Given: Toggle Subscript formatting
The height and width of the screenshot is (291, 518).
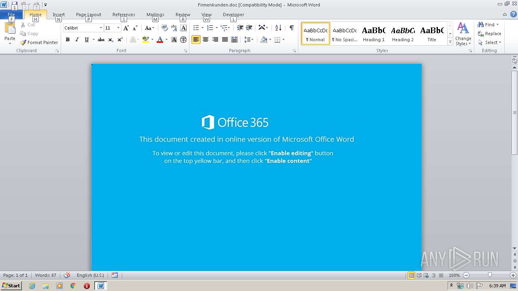Looking at the screenshot, I should tap(110, 40).
